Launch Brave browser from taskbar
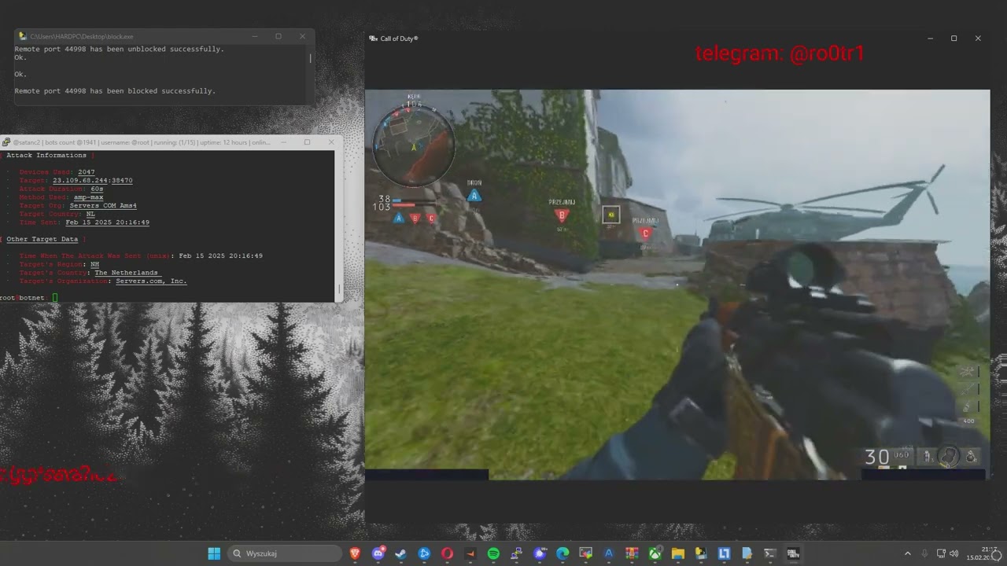This screenshot has height=566, width=1007. coord(355,553)
